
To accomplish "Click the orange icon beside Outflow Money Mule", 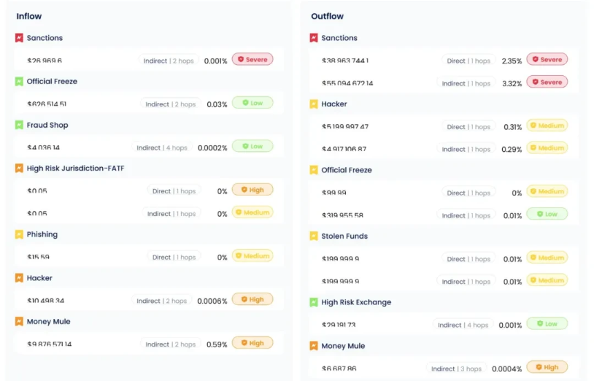I will 314,346.
